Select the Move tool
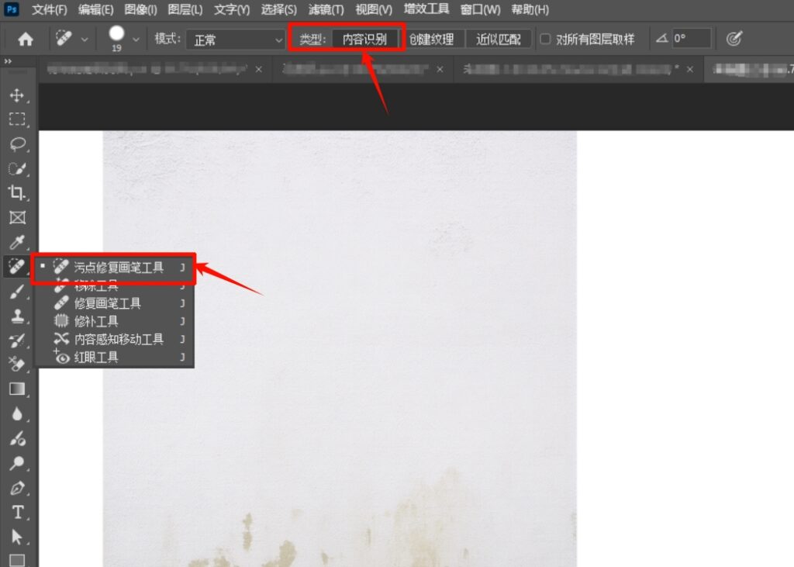This screenshot has height=567, width=794. pos(17,96)
